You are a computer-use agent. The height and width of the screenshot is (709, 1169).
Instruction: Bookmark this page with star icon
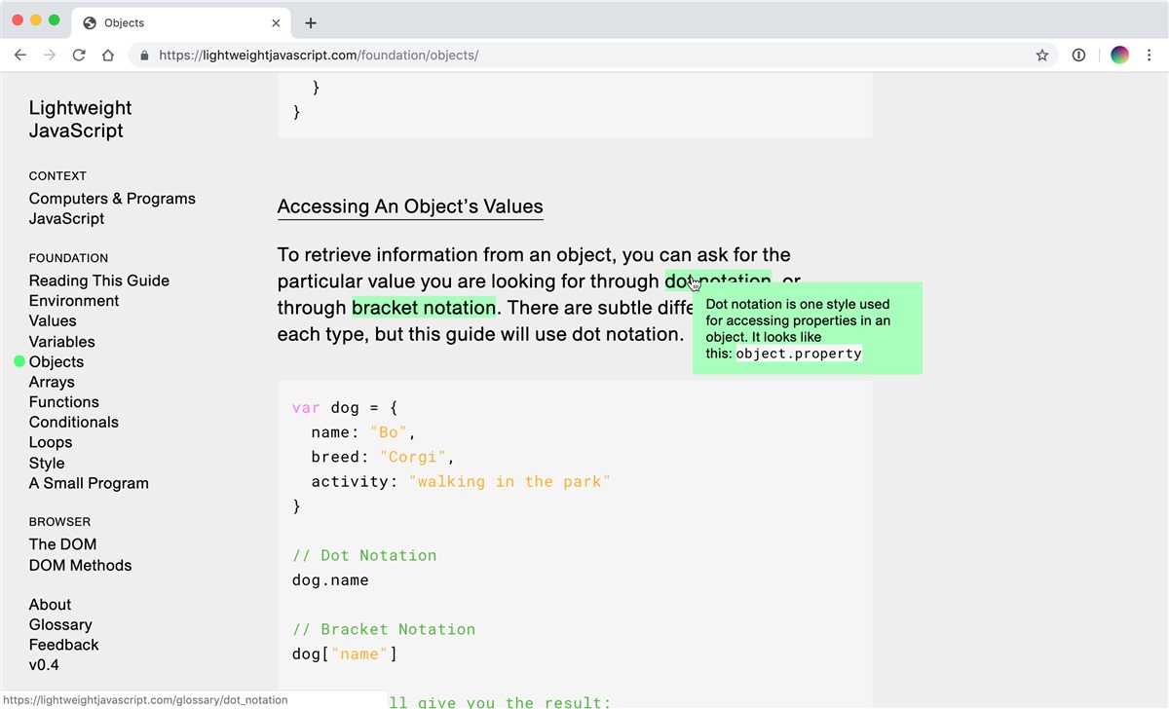click(x=1042, y=56)
